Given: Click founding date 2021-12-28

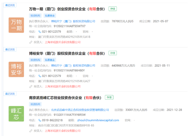Looking at the screenshot, I should coord(174,110).
